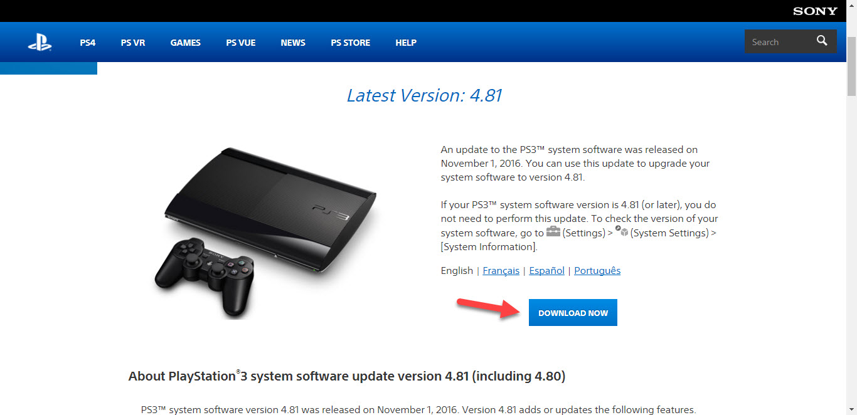Open the PS VR menu
Screen dimensions: 857x415
click(x=133, y=43)
